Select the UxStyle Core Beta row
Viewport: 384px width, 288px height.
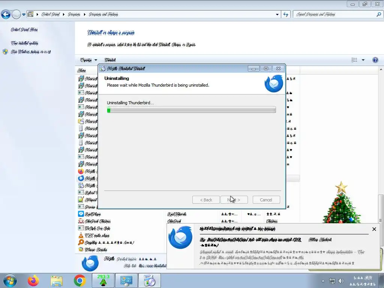click(121, 228)
